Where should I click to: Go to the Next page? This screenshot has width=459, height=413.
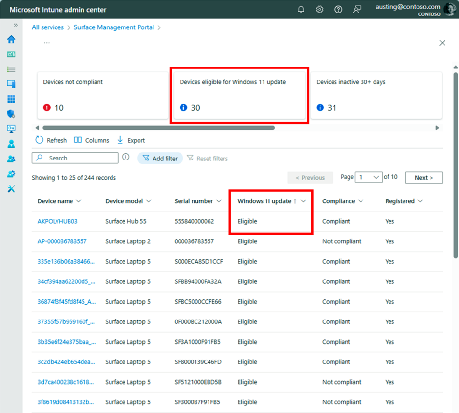point(423,178)
